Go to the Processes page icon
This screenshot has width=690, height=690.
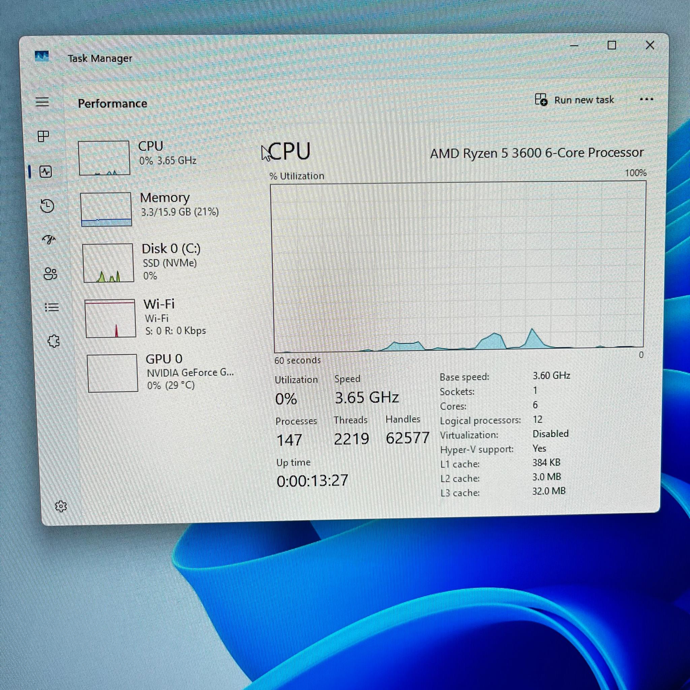pyautogui.click(x=43, y=136)
